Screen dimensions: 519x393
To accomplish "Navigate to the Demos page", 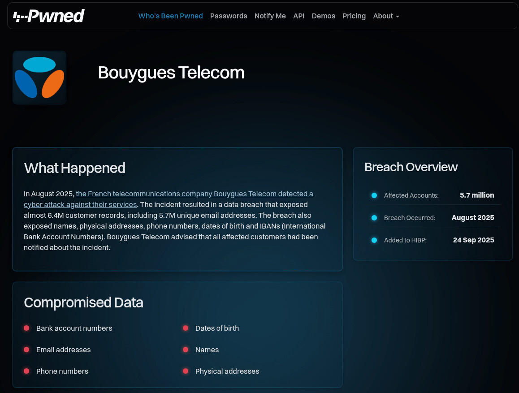I will (x=323, y=16).
